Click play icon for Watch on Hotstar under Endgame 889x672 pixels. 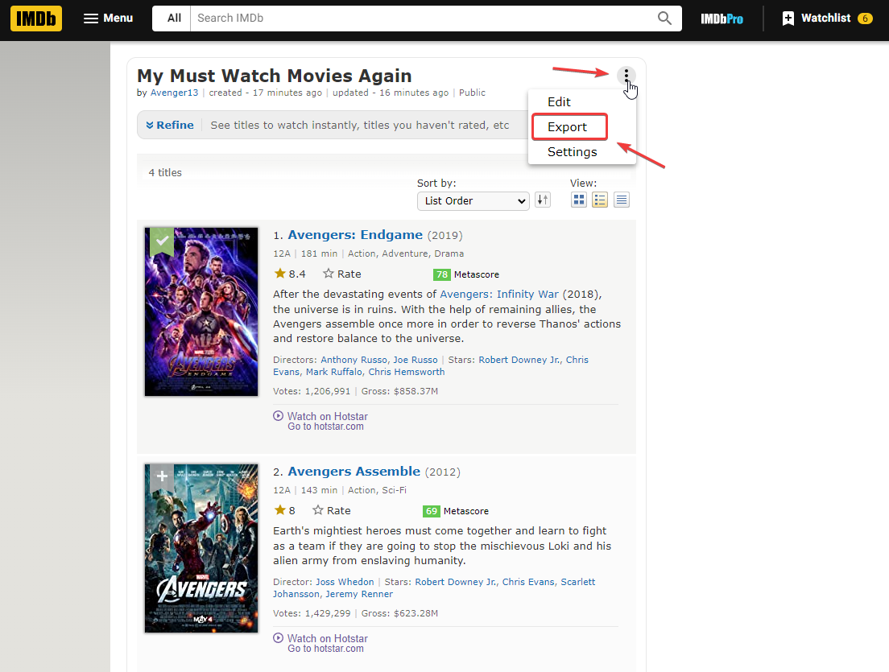pos(279,416)
